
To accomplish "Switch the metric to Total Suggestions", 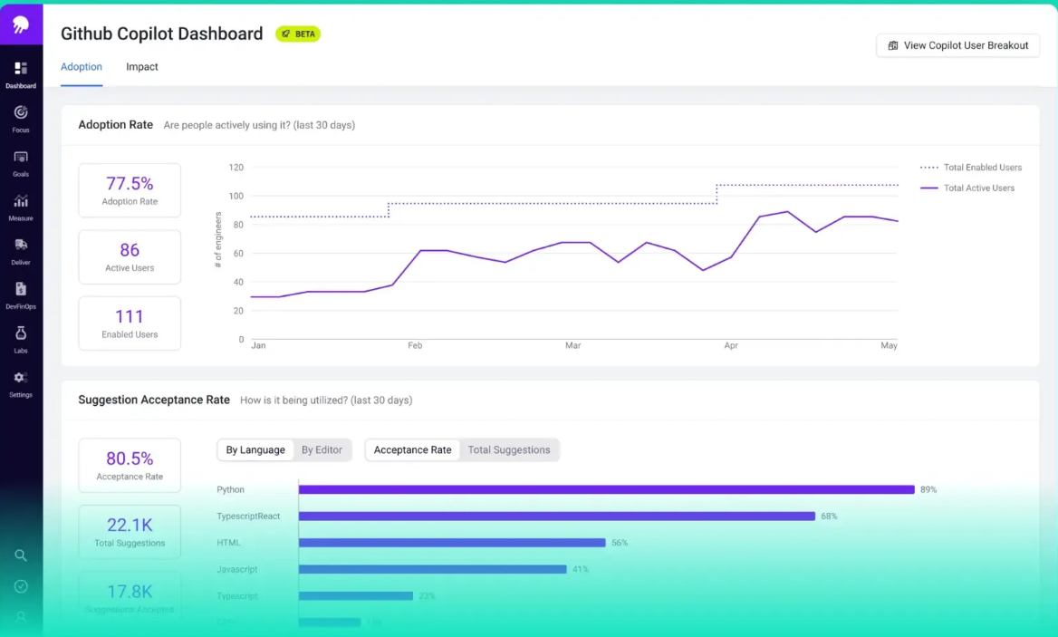I will click(x=509, y=449).
